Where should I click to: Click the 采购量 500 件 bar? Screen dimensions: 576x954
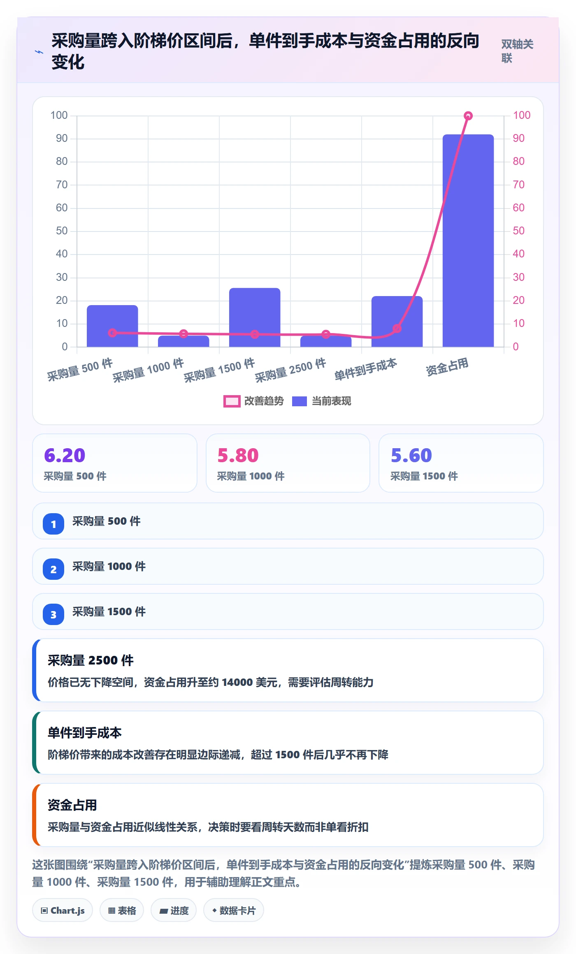pos(112,326)
